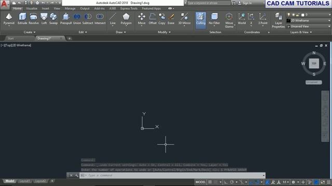332x186 pixels.
Task: Expand the Draw panel dropdown
Action: click(121, 32)
